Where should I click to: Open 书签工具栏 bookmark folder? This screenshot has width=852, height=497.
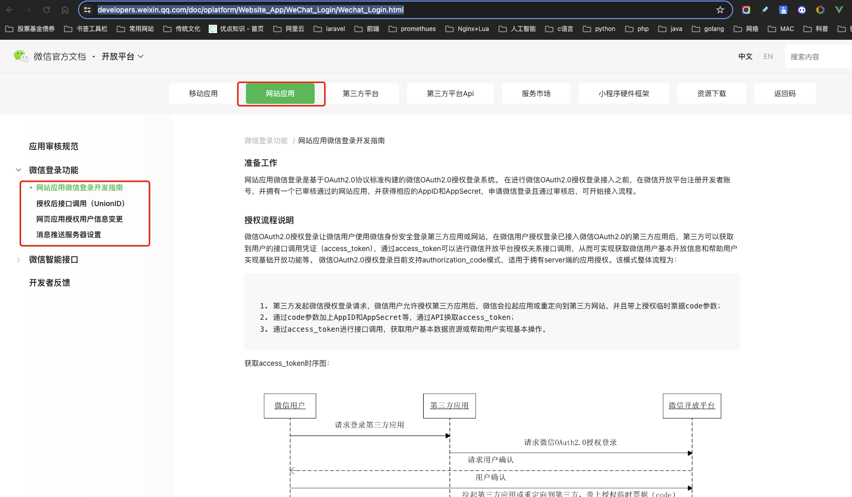tap(86, 29)
